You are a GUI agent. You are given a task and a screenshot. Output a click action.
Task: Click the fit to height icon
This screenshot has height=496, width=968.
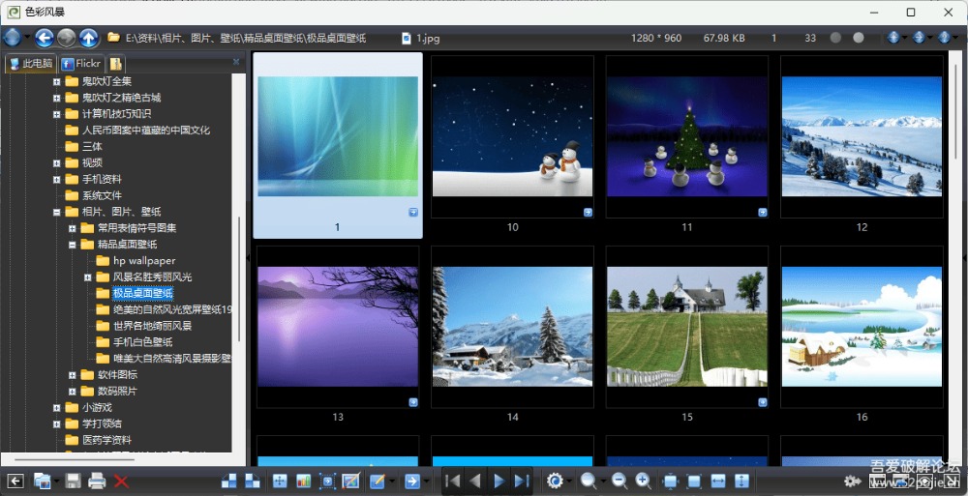pyautogui.click(x=742, y=481)
